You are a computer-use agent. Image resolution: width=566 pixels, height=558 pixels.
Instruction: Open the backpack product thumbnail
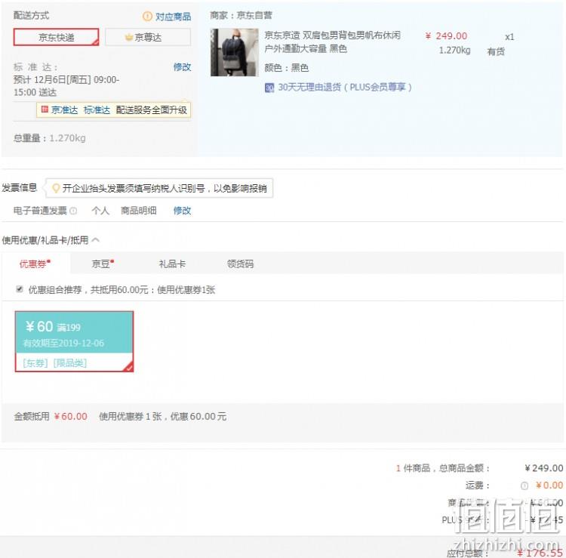[x=235, y=52]
